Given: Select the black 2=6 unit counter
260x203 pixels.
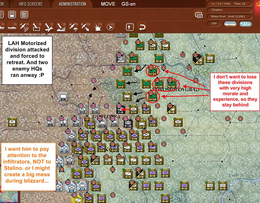Looking at the screenshot, I should pyautogui.click(x=120, y=109).
